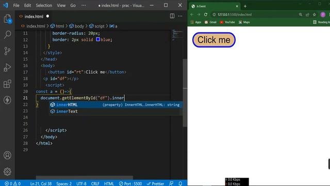Open the Accounts menu icon

[x=7, y=155]
